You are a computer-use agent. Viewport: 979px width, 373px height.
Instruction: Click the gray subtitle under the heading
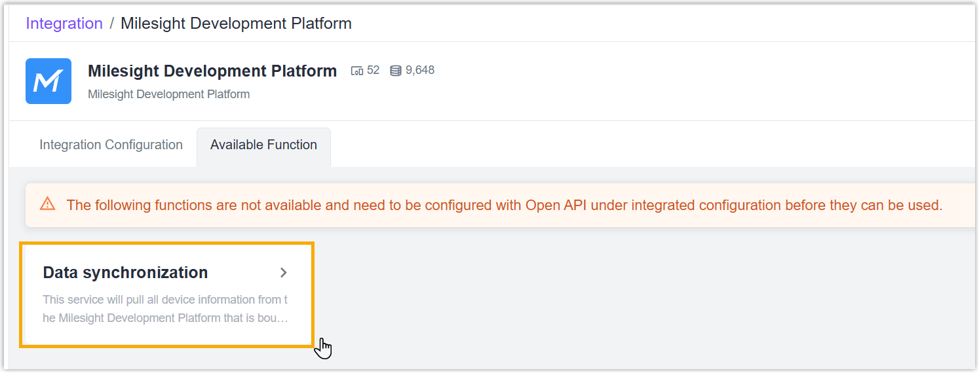[x=168, y=94]
